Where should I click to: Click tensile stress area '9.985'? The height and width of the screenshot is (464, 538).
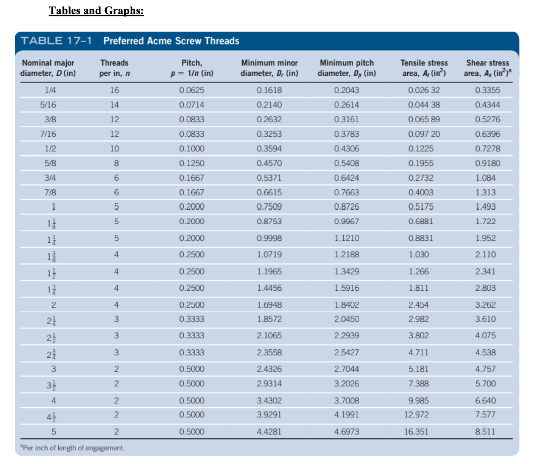tap(419, 401)
